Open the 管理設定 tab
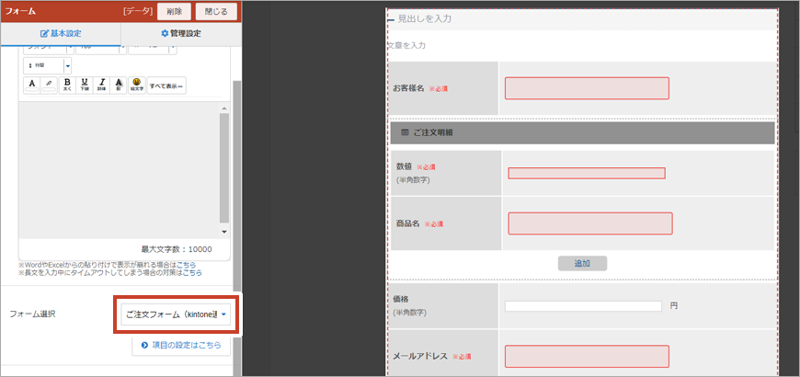The width and height of the screenshot is (800, 377). [181, 34]
